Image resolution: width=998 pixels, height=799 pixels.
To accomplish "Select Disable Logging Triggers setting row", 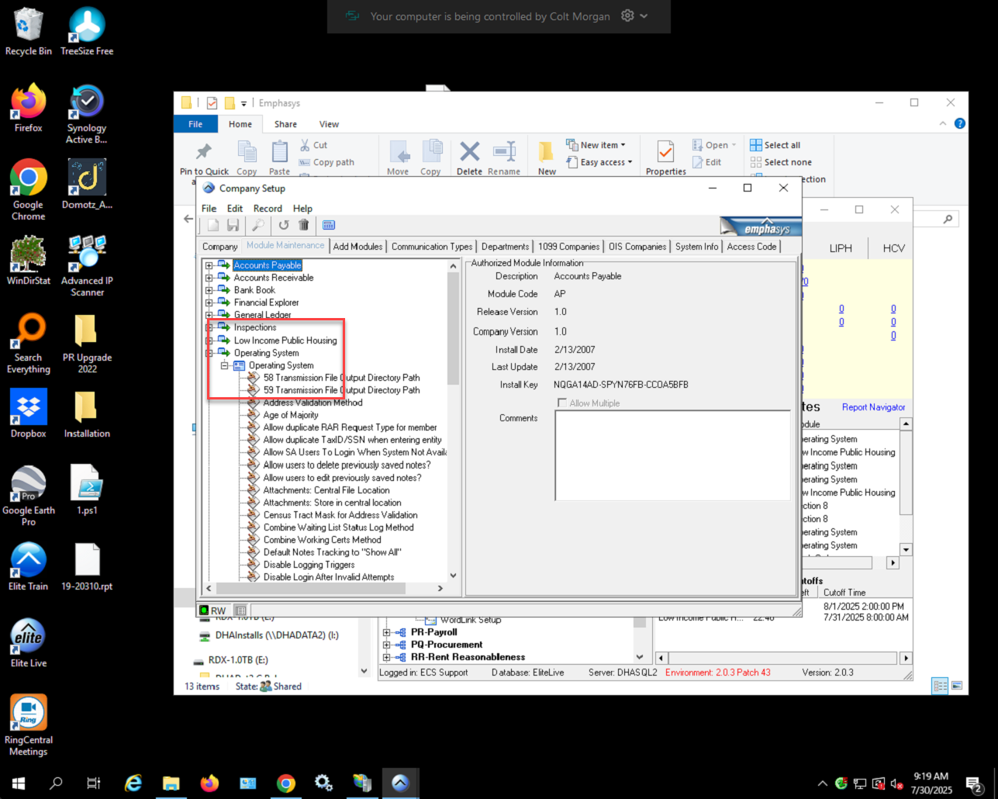I will tap(309, 565).
